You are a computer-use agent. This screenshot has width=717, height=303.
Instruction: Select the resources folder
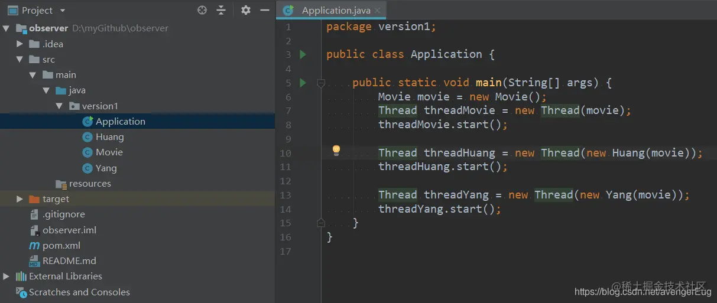click(90, 184)
